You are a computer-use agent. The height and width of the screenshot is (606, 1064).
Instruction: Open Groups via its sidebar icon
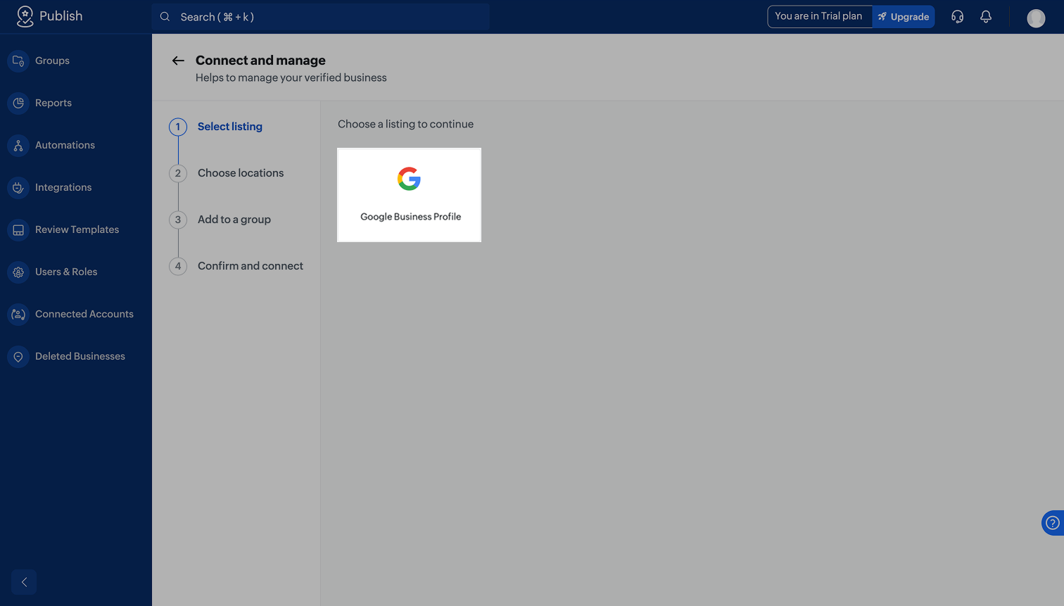click(18, 61)
